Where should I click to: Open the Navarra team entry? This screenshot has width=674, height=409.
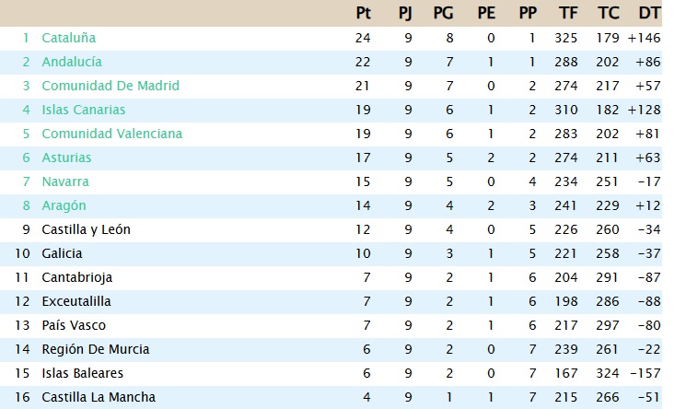pyautogui.click(x=65, y=181)
